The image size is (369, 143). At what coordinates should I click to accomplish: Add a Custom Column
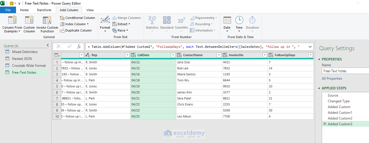(x=29, y=24)
